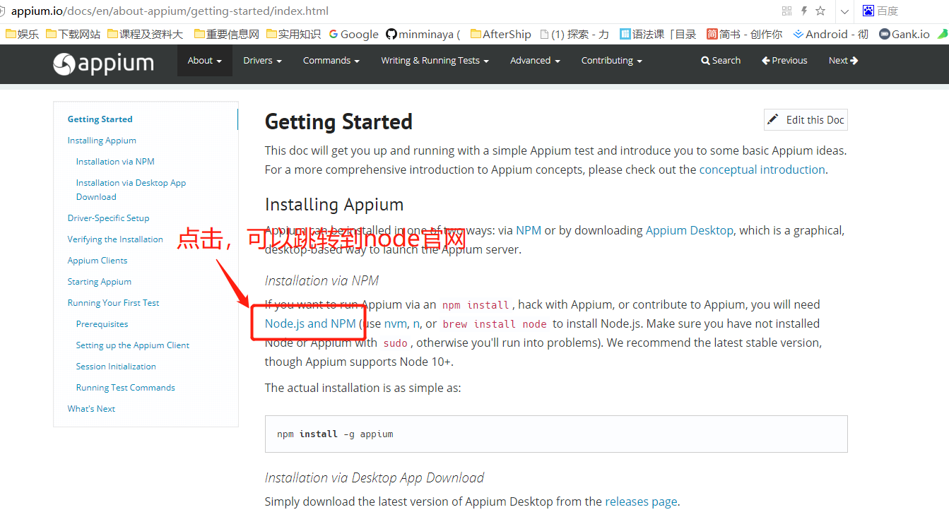This screenshot has height=529, width=949.
Task: Open the minminaya GitHub bookmark
Action: point(424,34)
